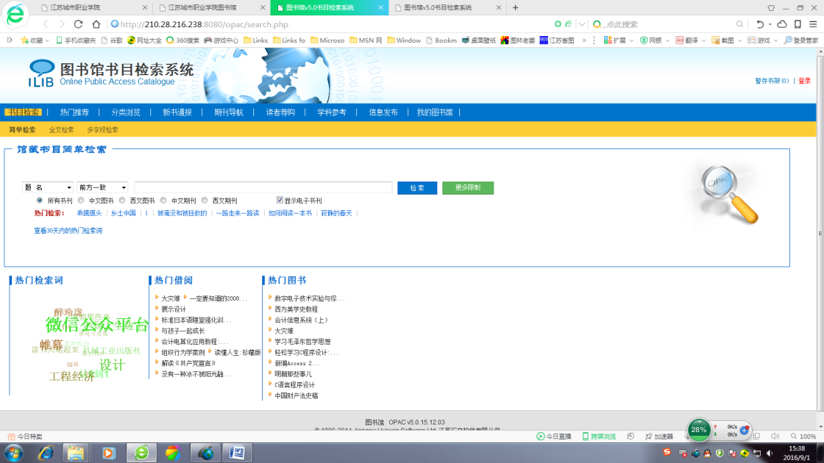Open a new browser tab with plus icon

tap(515, 7)
